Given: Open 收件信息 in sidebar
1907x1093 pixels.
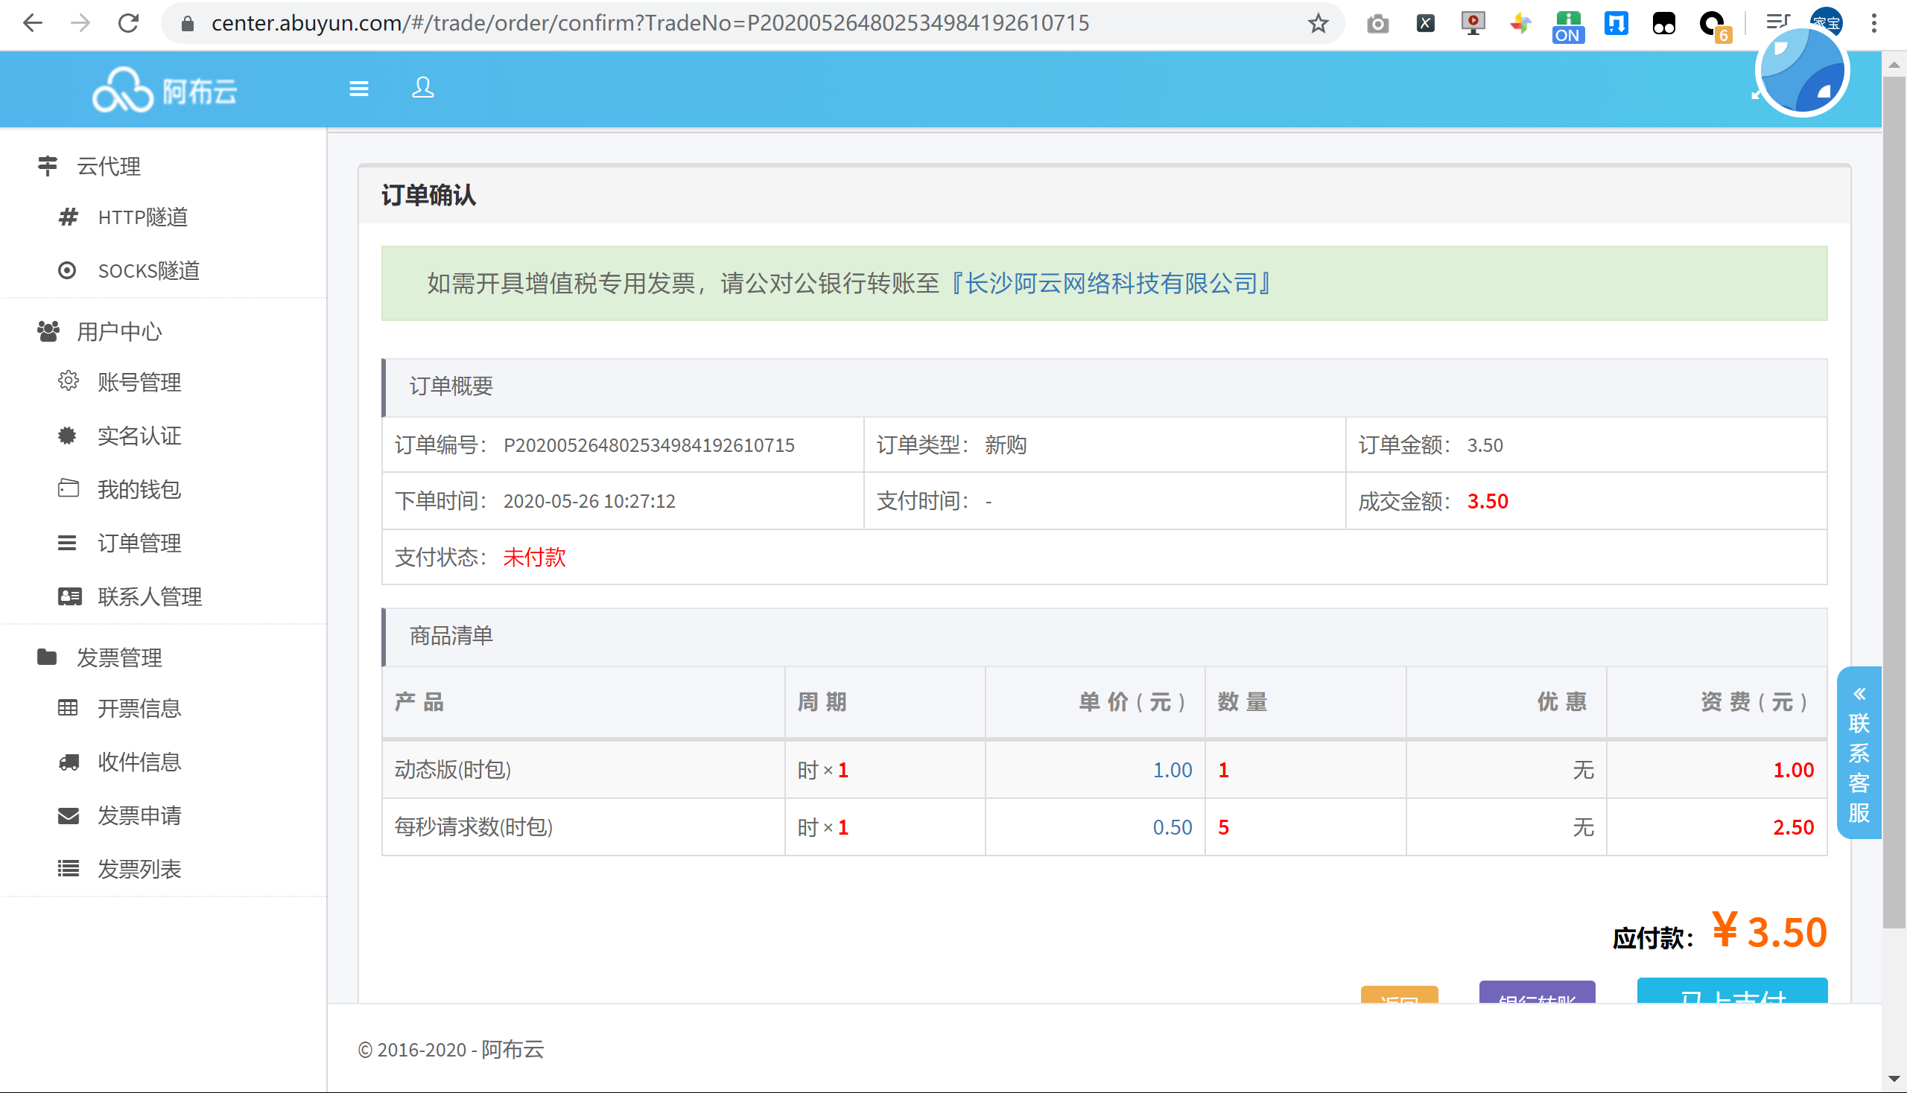Looking at the screenshot, I should (x=139, y=762).
